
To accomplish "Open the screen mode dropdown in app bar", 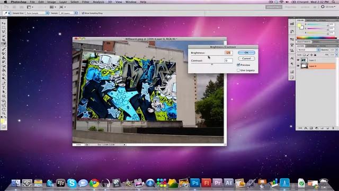I will coord(63,7).
